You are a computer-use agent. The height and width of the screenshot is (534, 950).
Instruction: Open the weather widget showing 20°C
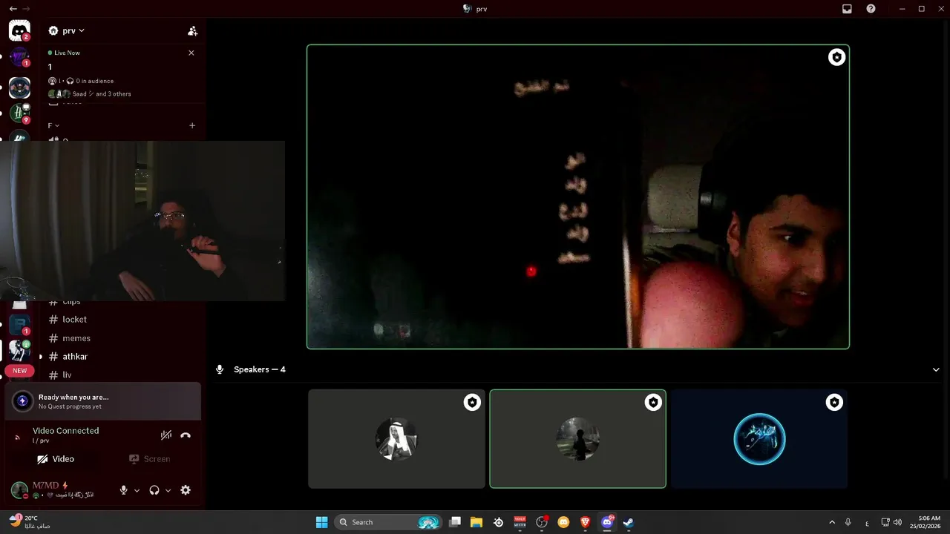click(30, 522)
